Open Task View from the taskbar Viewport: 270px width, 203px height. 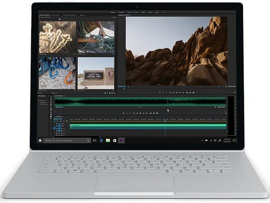(94, 141)
